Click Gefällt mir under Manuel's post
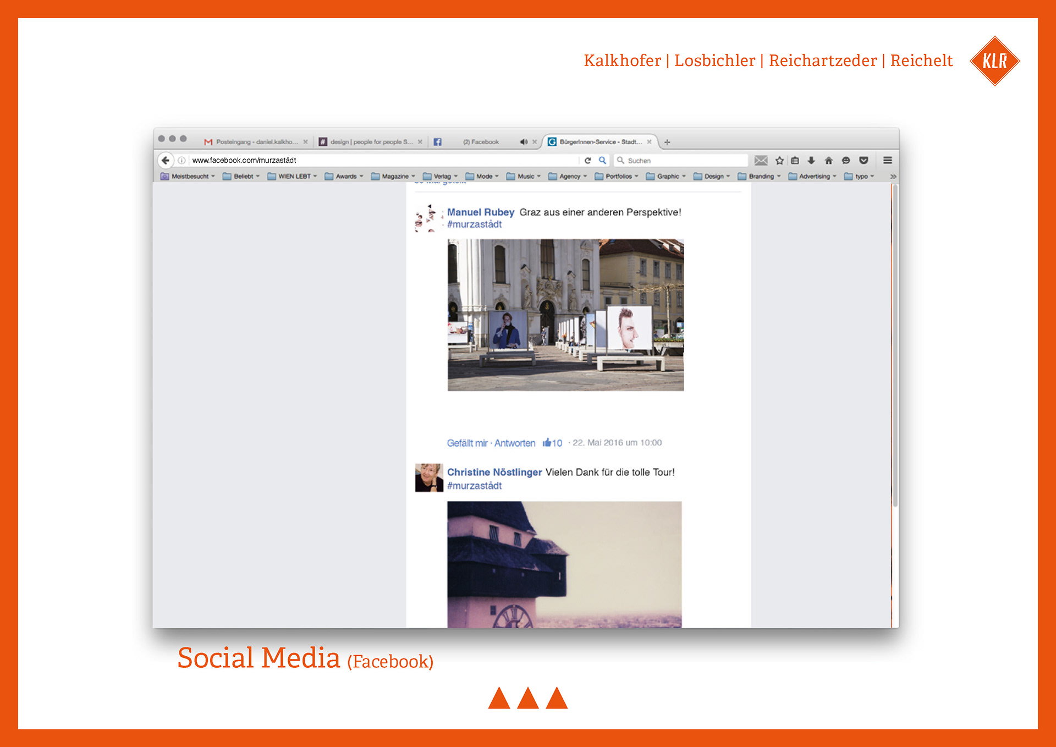1056x747 pixels. [467, 443]
